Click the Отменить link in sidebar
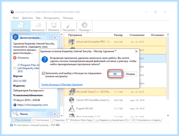179x136 pixels. (23, 58)
